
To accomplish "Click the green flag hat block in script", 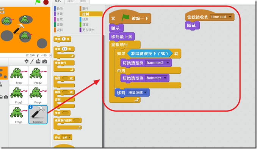I will 130,17.
